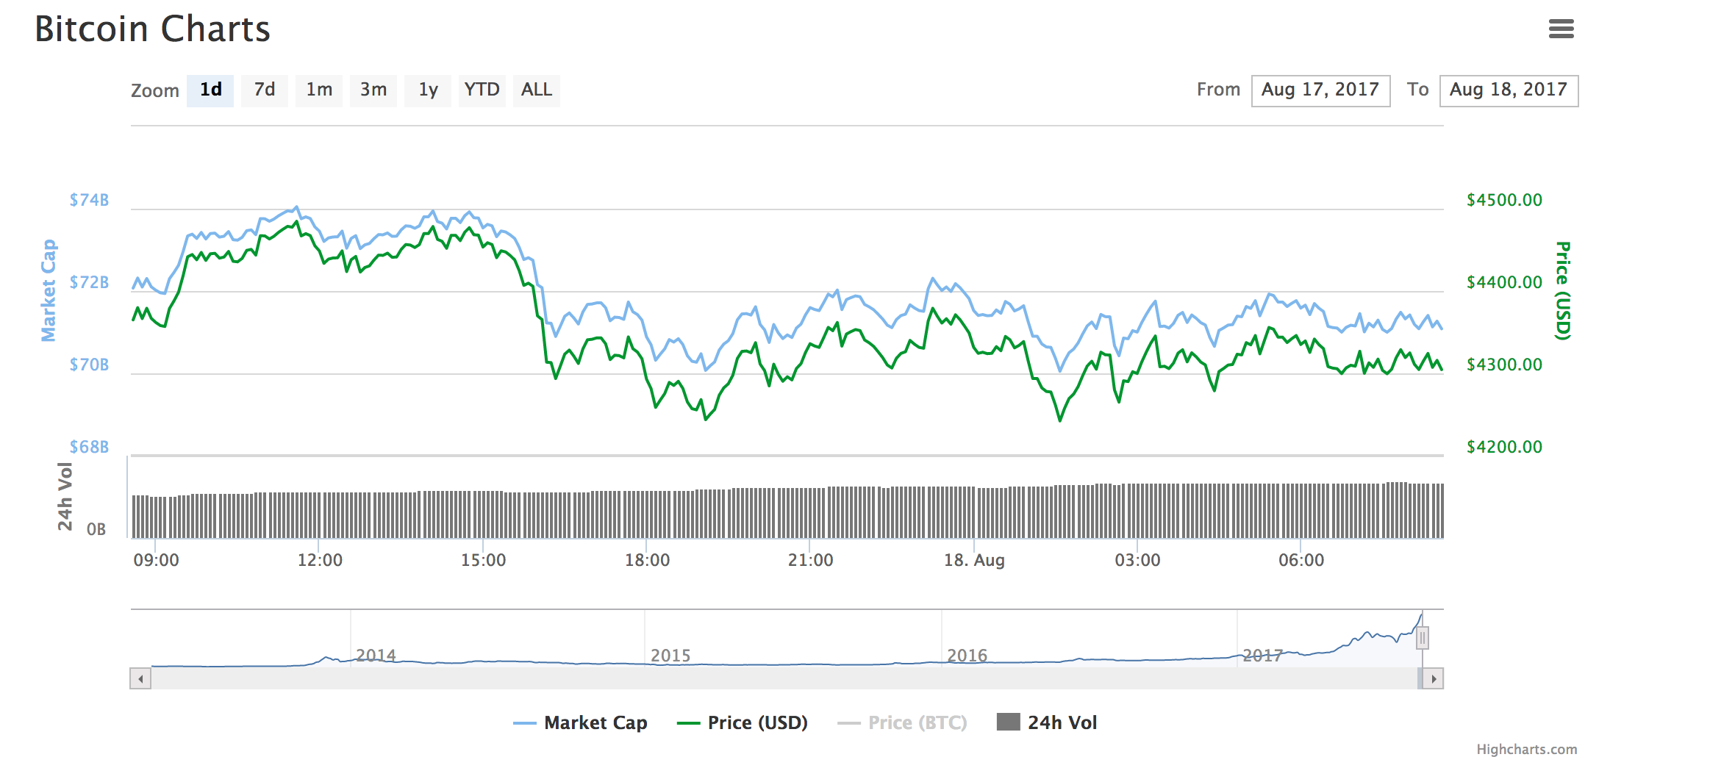1735x757 pixels.
Task: Select YTD zoom range
Action: 482,90
